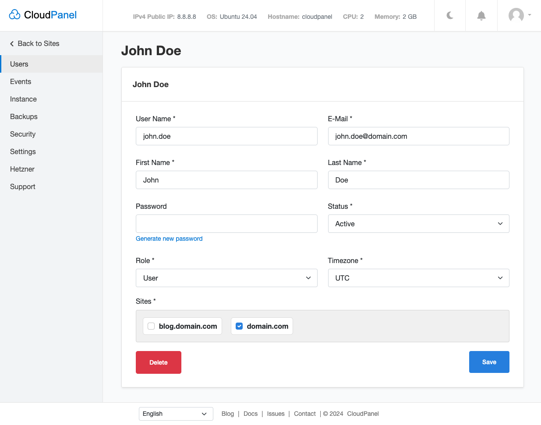Navigate to Hetzner sidebar item
Screen dimensions: 541x425
22,169
